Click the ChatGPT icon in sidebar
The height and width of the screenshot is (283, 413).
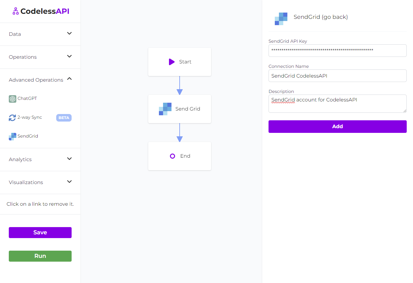(13, 99)
